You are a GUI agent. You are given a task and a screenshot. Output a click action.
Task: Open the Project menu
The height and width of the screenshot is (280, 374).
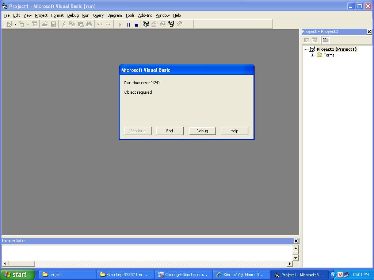pos(41,15)
